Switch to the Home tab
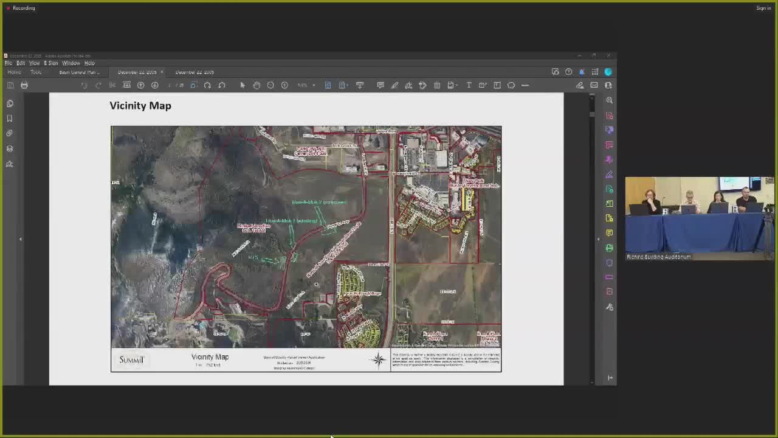Image resolution: width=778 pixels, height=438 pixels. click(14, 72)
